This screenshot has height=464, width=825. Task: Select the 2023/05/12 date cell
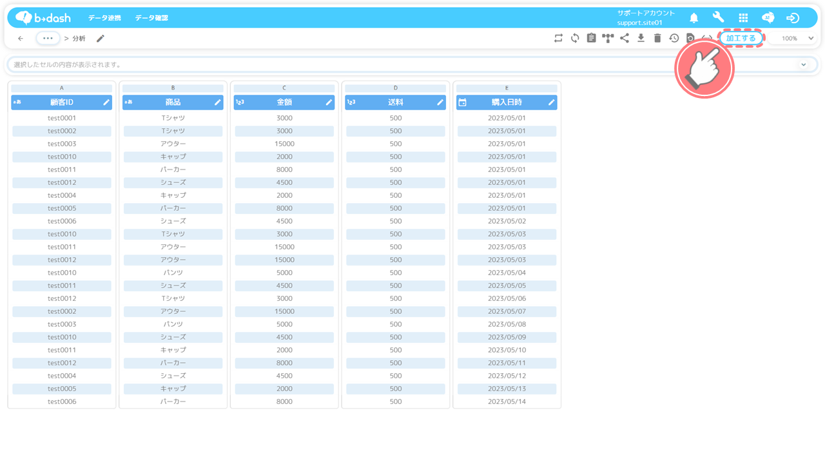point(507,376)
